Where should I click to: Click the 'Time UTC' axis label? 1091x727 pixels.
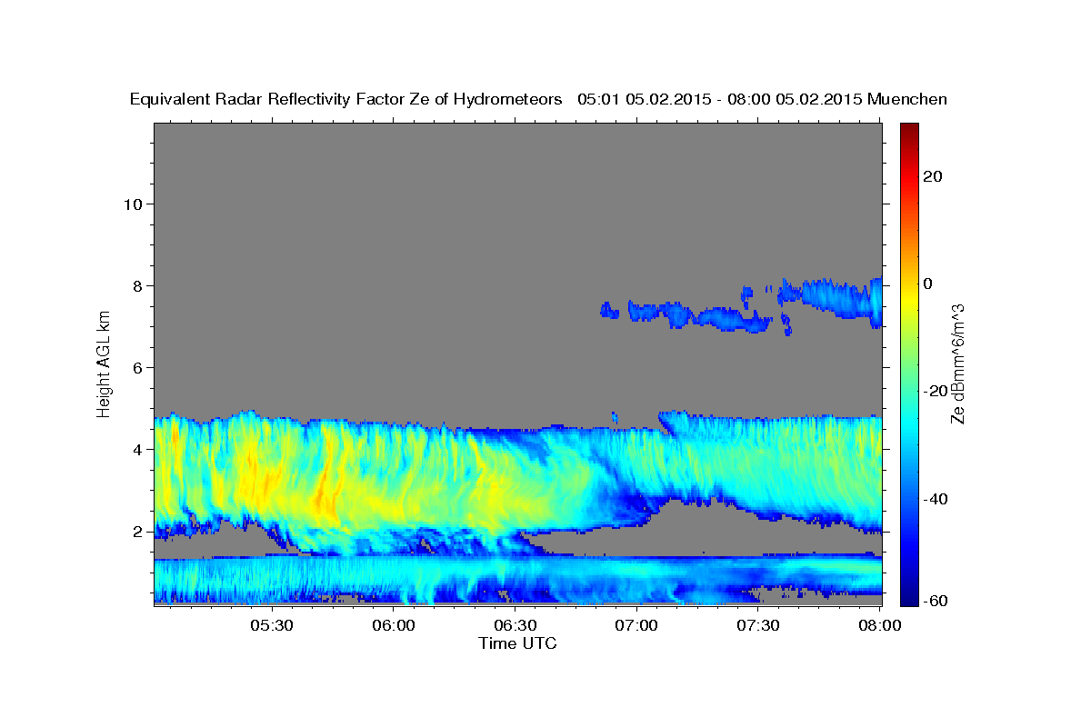click(x=517, y=643)
